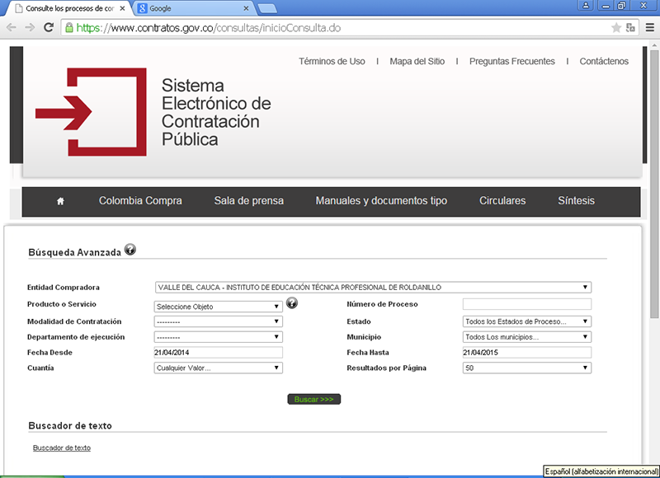Open the Buscador de texto link
Viewport: 660px width, 478px height.
pyautogui.click(x=62, y=448)
